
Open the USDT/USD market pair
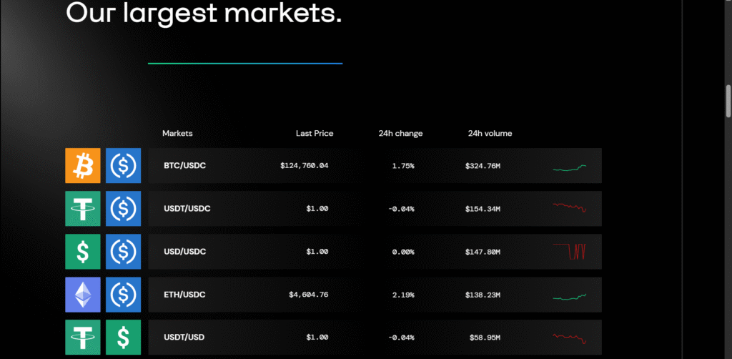(x=184, y=337)
